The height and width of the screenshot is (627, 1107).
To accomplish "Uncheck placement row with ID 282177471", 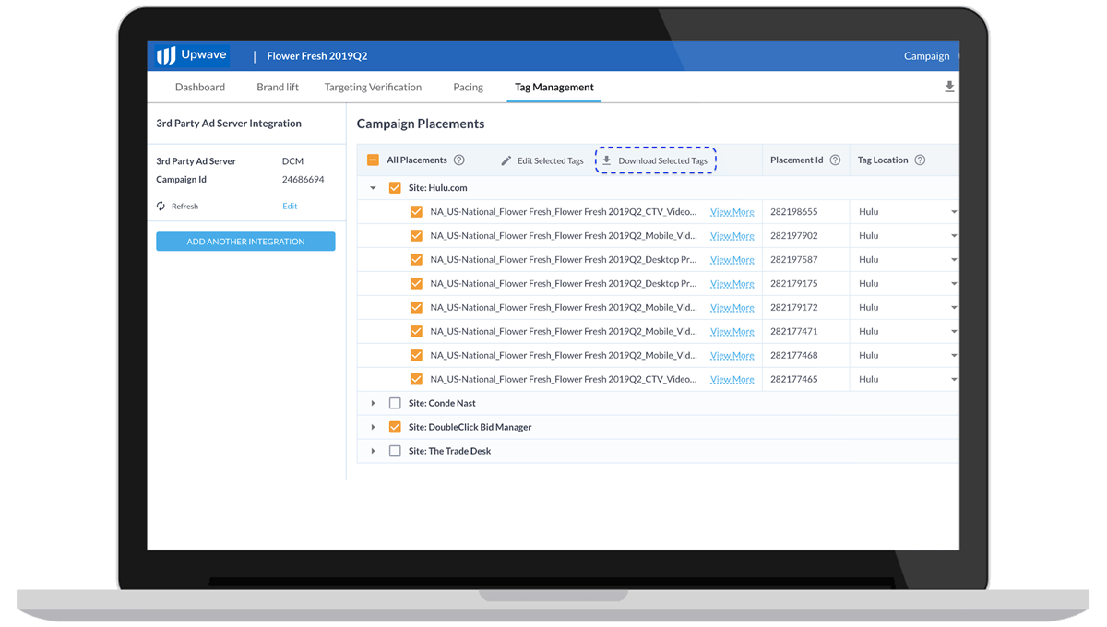I will pyautogui.click(x=416, y=331).
